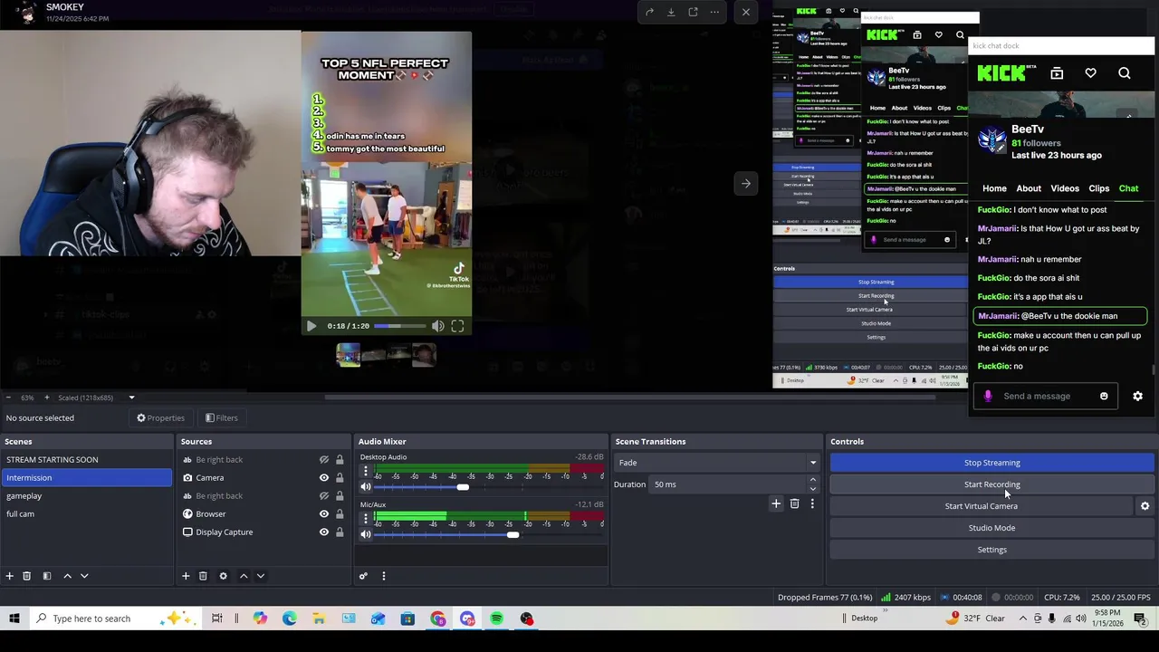Move source down in Sources toolbar

261,576
